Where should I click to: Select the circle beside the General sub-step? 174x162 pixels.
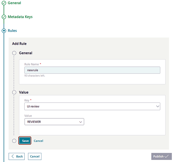(14, 53)
